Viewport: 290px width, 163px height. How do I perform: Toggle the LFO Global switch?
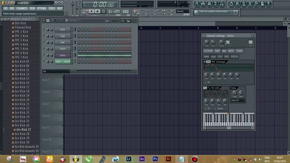(x=216, y=109)
